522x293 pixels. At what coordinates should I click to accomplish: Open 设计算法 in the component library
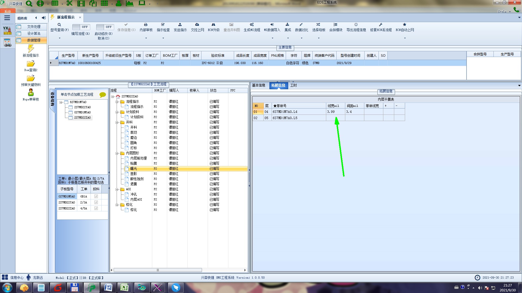(34, 33)
